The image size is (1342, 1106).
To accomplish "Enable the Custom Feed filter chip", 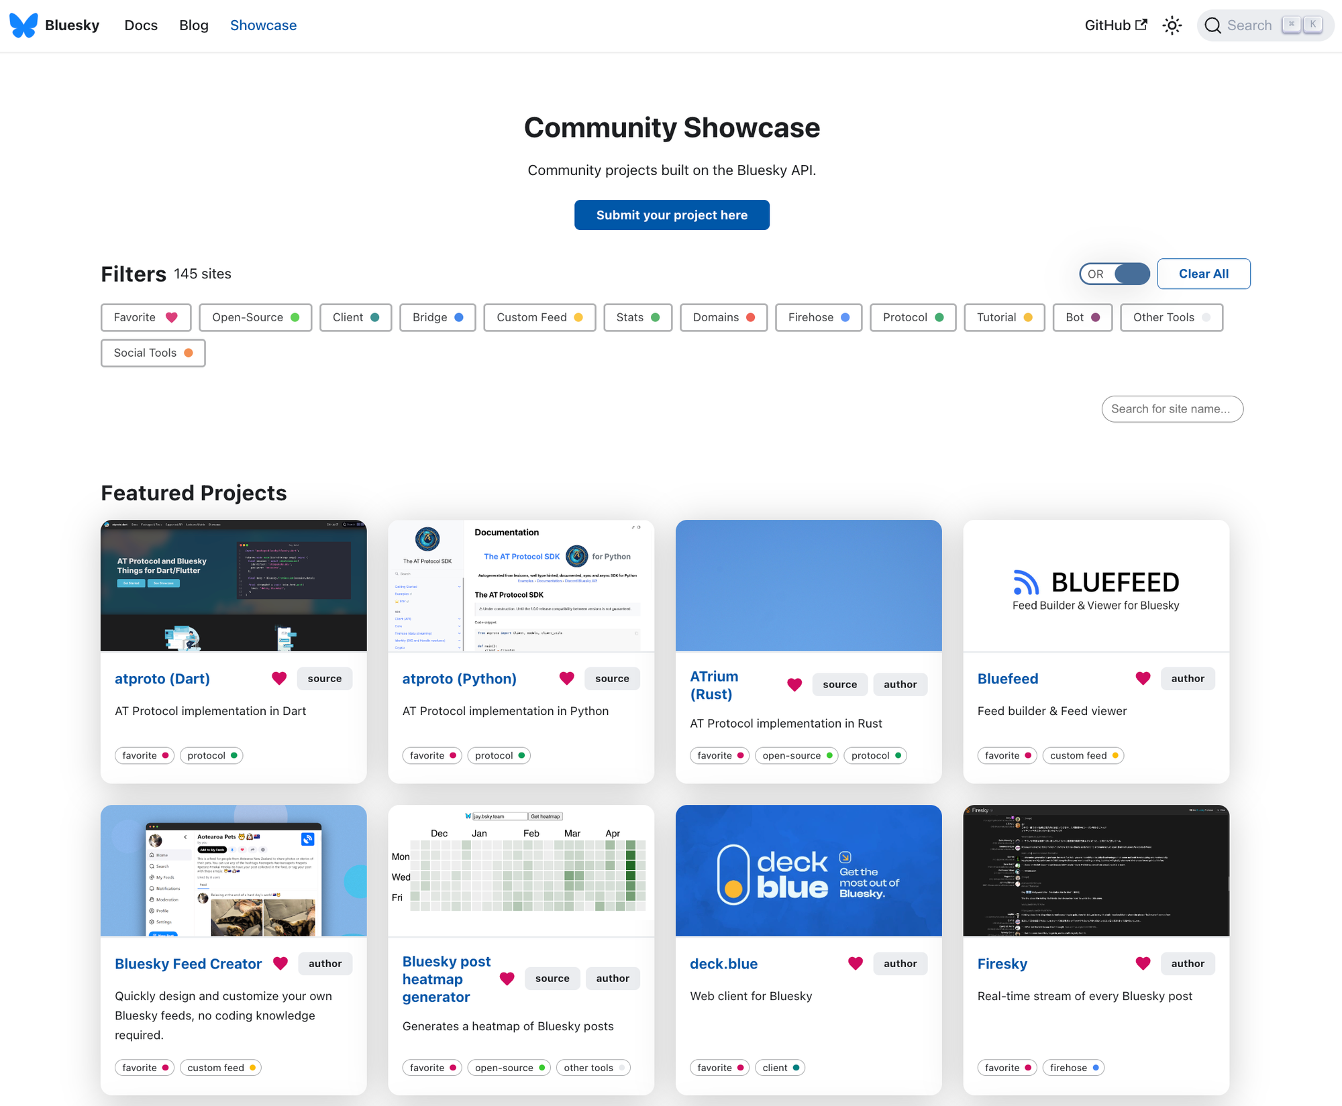I will pos(539,317).
